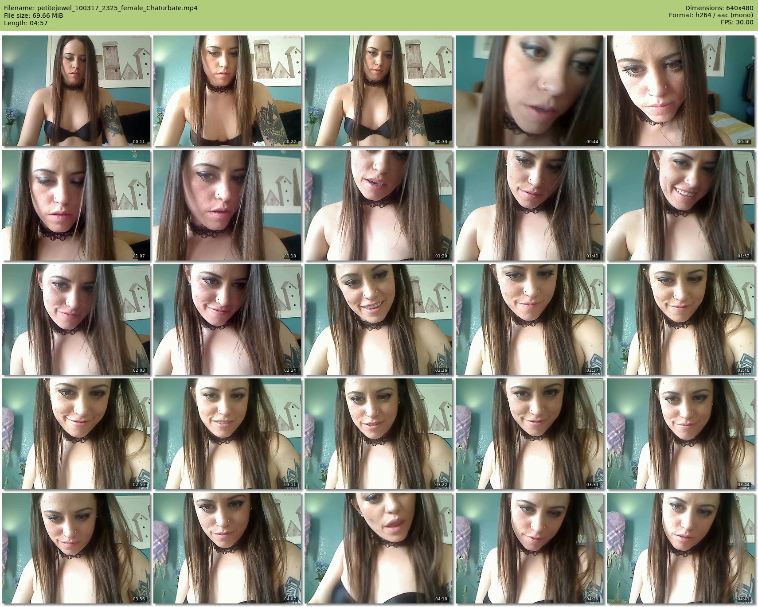Viewport: 758px width, 607px height.
Task: Select the frame at 00:22
Action: click(227, 91)
